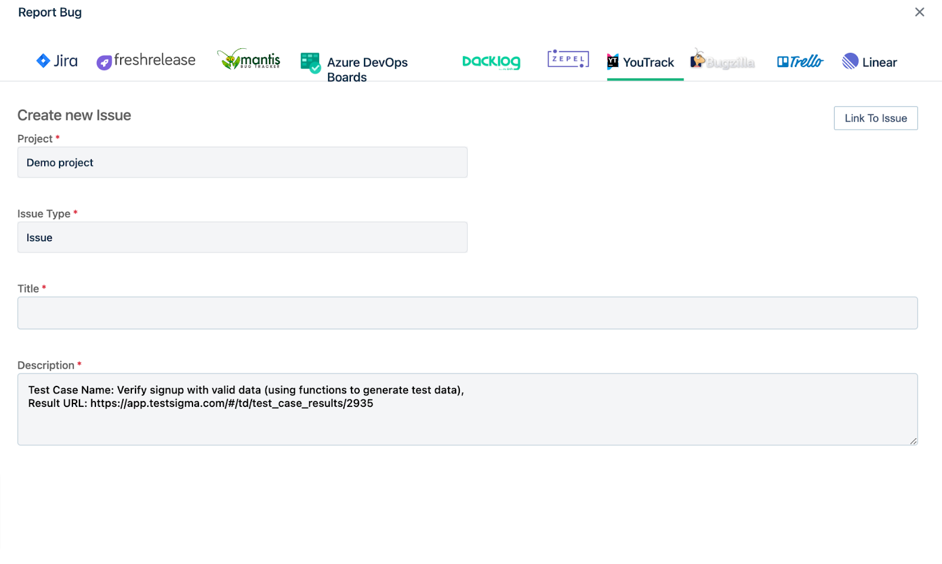Click the YouTrack tab

coord(641,62)
